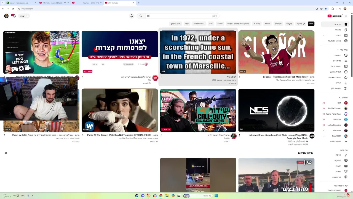353x199 pixels.
Task: Open options for 'In 1972' mix video
Action: point(161,77)
